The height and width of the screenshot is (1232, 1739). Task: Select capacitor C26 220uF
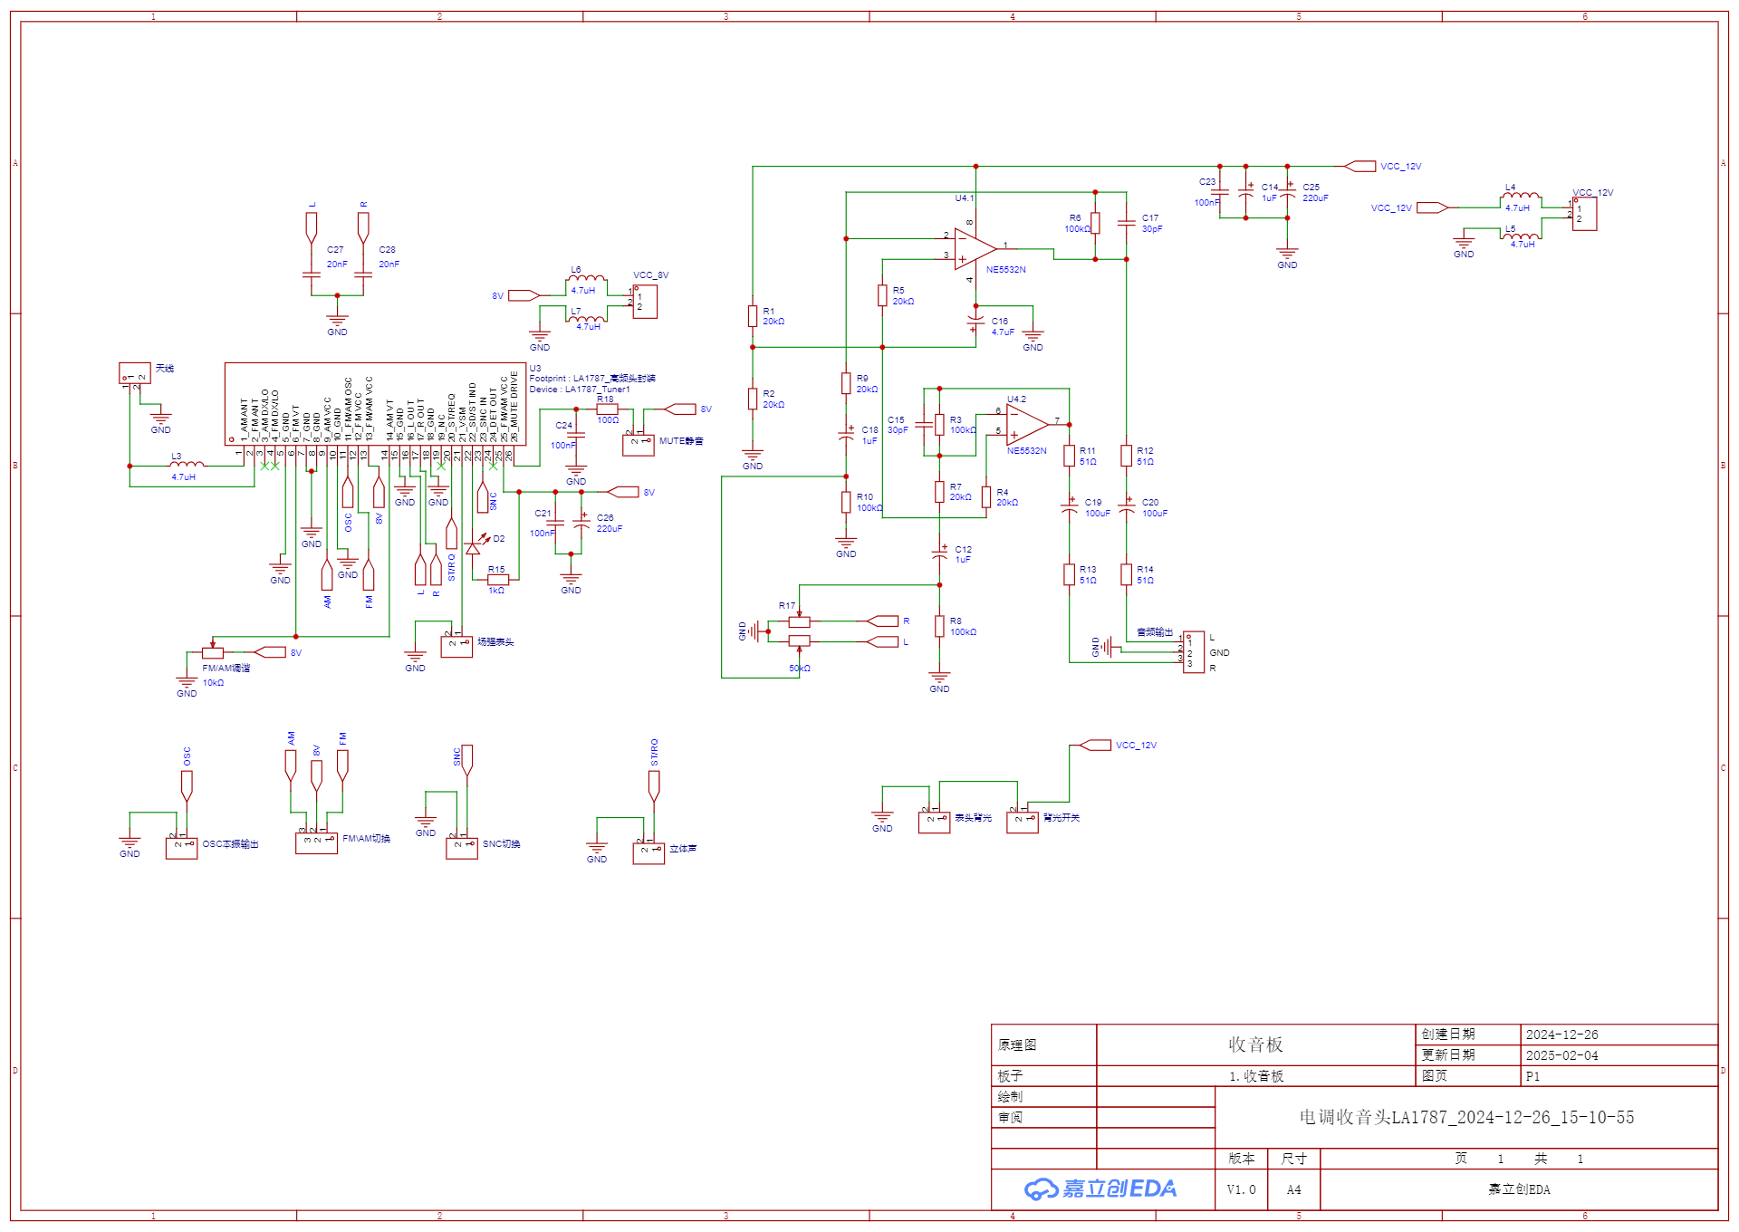[x=581, y=522]
